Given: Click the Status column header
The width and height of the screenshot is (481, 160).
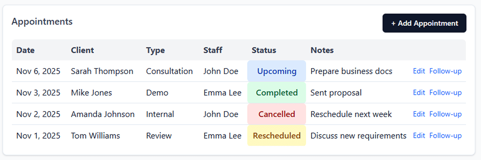Looking at the screenshot, I should click(264, 50).
